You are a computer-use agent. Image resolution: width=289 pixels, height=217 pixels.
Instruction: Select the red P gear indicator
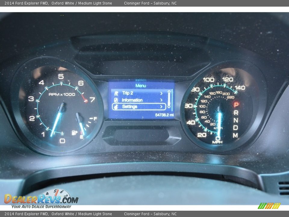click(236, 105)
